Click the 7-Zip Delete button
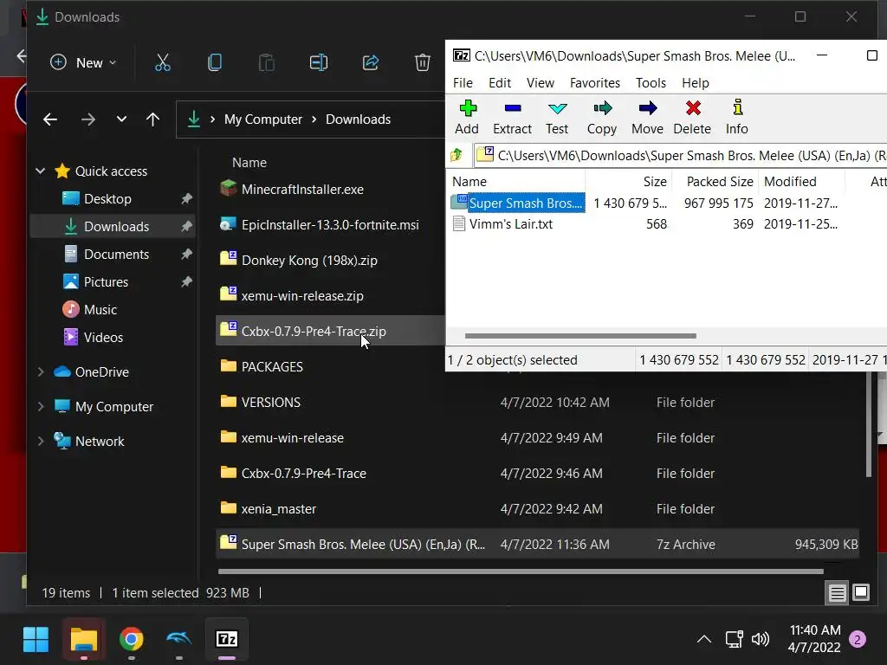887x665 pixels. [x=692, y=118]
